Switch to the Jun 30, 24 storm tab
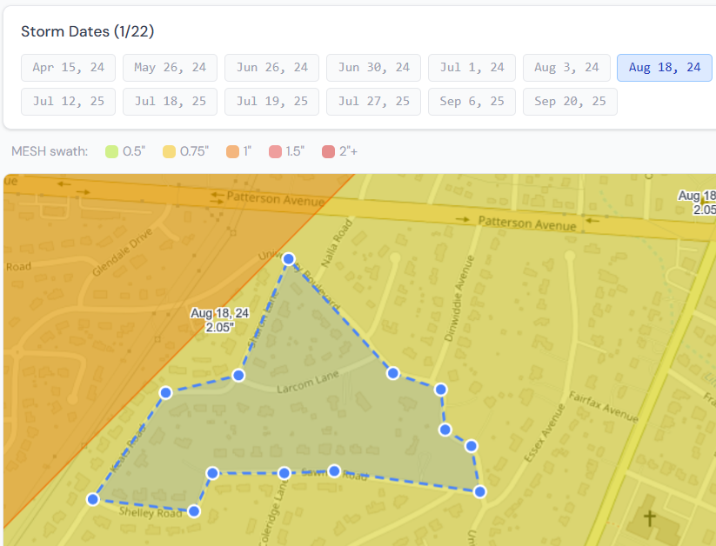The image size is (716, 546). [372, 67]
